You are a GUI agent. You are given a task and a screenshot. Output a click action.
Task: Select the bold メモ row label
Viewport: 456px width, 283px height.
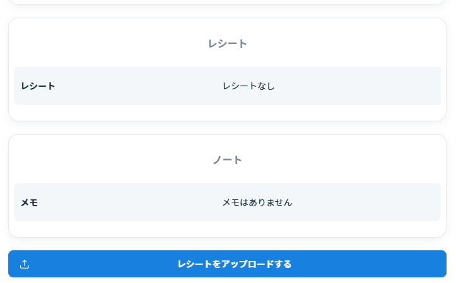pos(29,203)
